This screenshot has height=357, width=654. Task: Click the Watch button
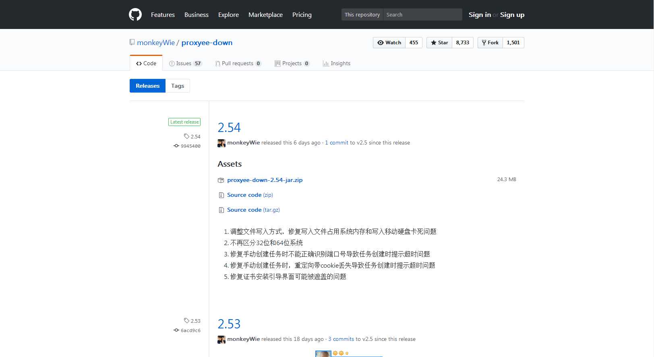(x=389, y=43)
